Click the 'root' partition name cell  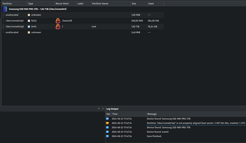(x=94, y=27)
